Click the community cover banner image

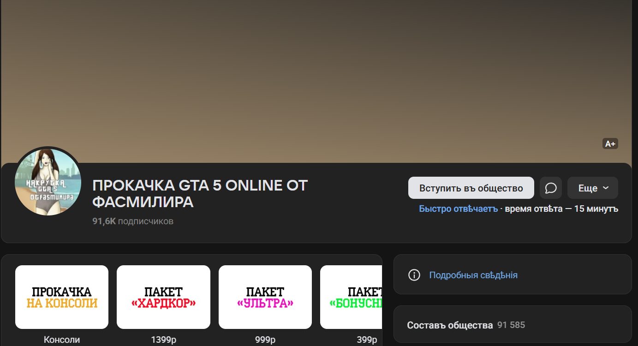point(316,81)
